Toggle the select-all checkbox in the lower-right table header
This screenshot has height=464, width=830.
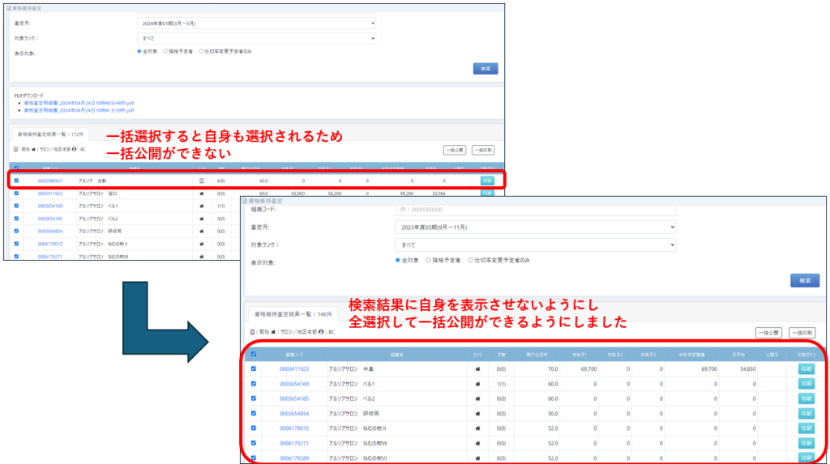click(253, 354)
